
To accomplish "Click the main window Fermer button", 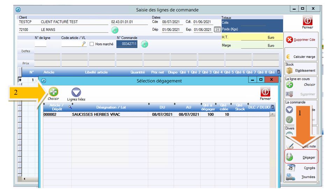I will point(305,23).
